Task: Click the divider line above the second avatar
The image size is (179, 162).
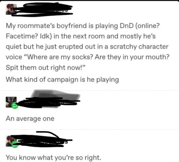Action: point(89,90)
